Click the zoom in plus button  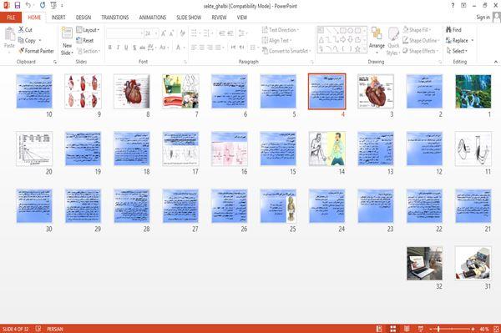(x=473, y=329)
